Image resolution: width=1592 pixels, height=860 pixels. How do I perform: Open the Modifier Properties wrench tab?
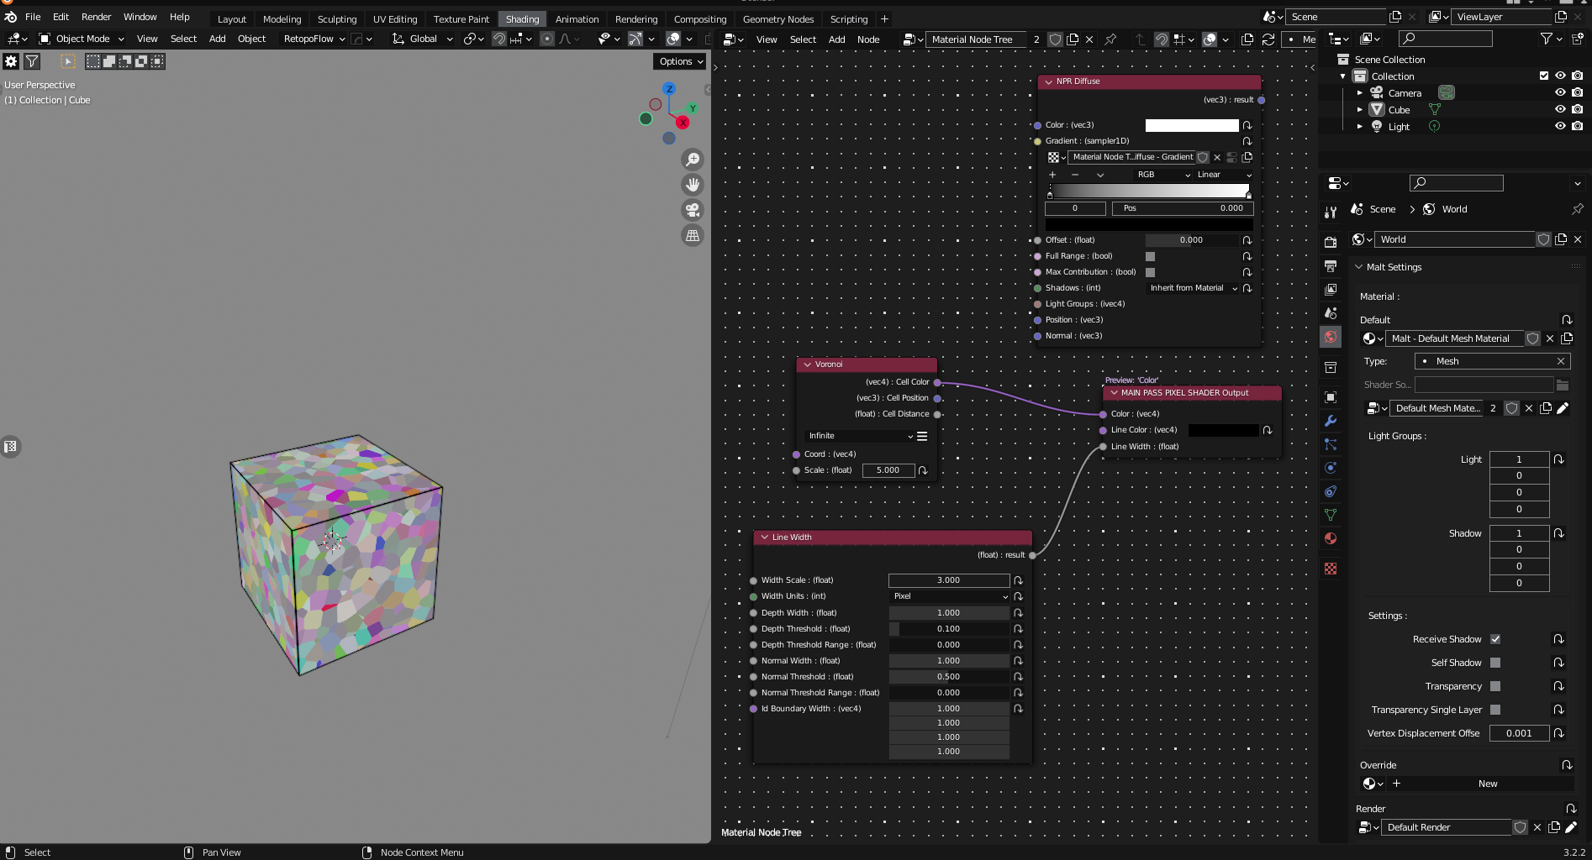click(x=1331, y=421)
